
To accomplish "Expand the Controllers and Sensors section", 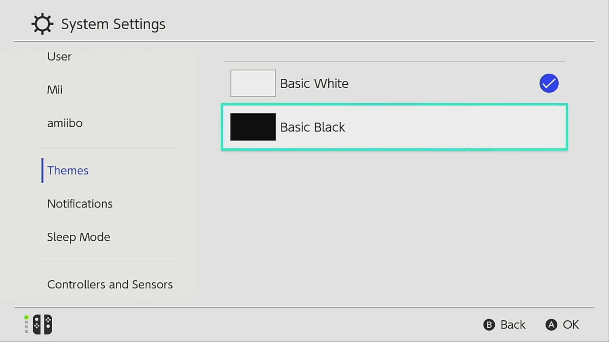I will click(x=110, y=284).
